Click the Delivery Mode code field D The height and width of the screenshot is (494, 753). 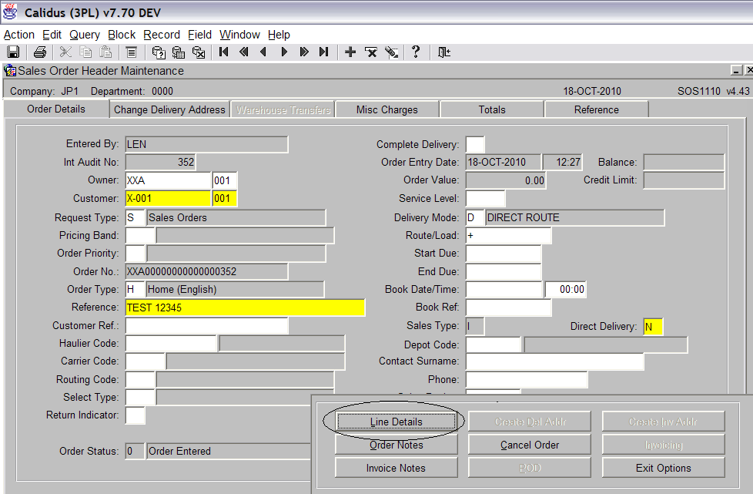(x=475, y=217)
